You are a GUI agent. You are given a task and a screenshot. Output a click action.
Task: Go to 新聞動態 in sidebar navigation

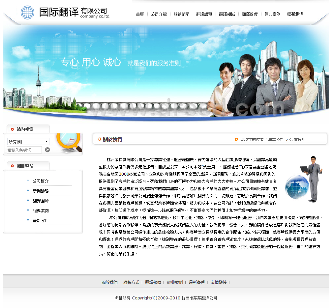click(x=41, y=191)
